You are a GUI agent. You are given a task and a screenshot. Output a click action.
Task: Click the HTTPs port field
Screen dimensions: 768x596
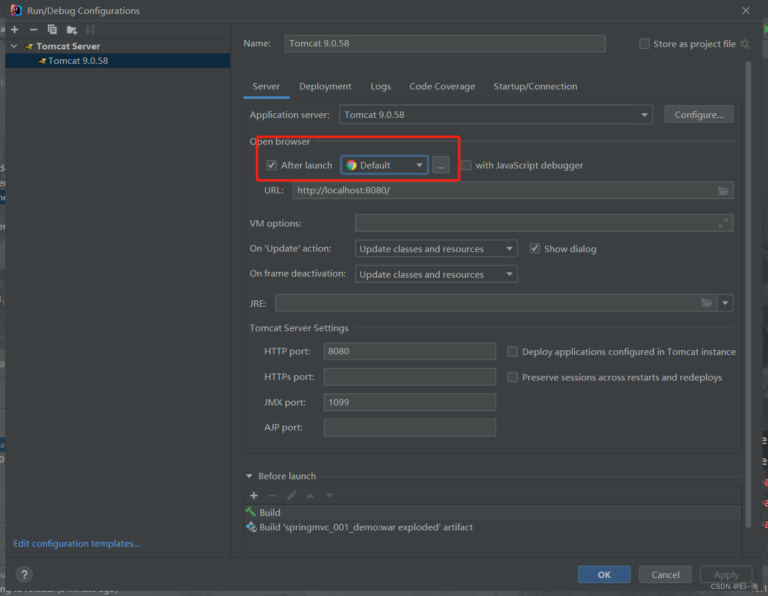click(x=410, y=376)
